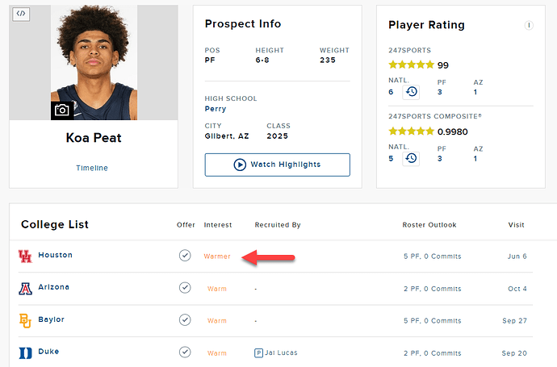The image size is (557, 367).
Task: Open the Houston college link
Action: (56, 255)
